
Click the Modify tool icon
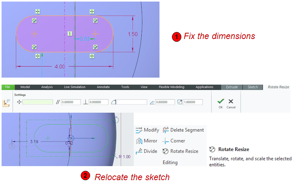tap(139, 130)
